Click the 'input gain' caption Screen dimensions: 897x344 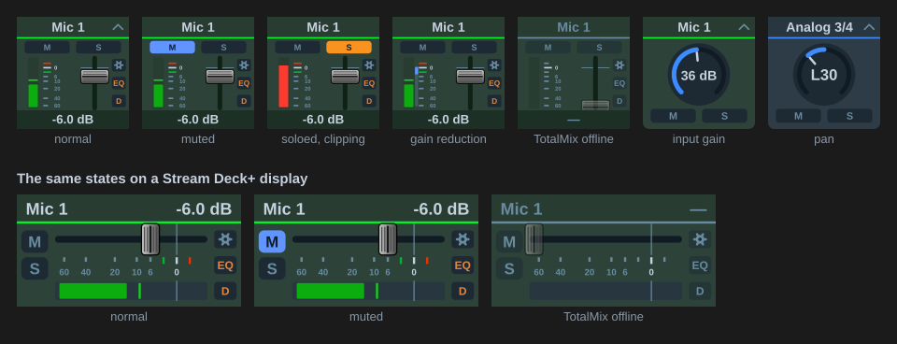coord(699,139)
